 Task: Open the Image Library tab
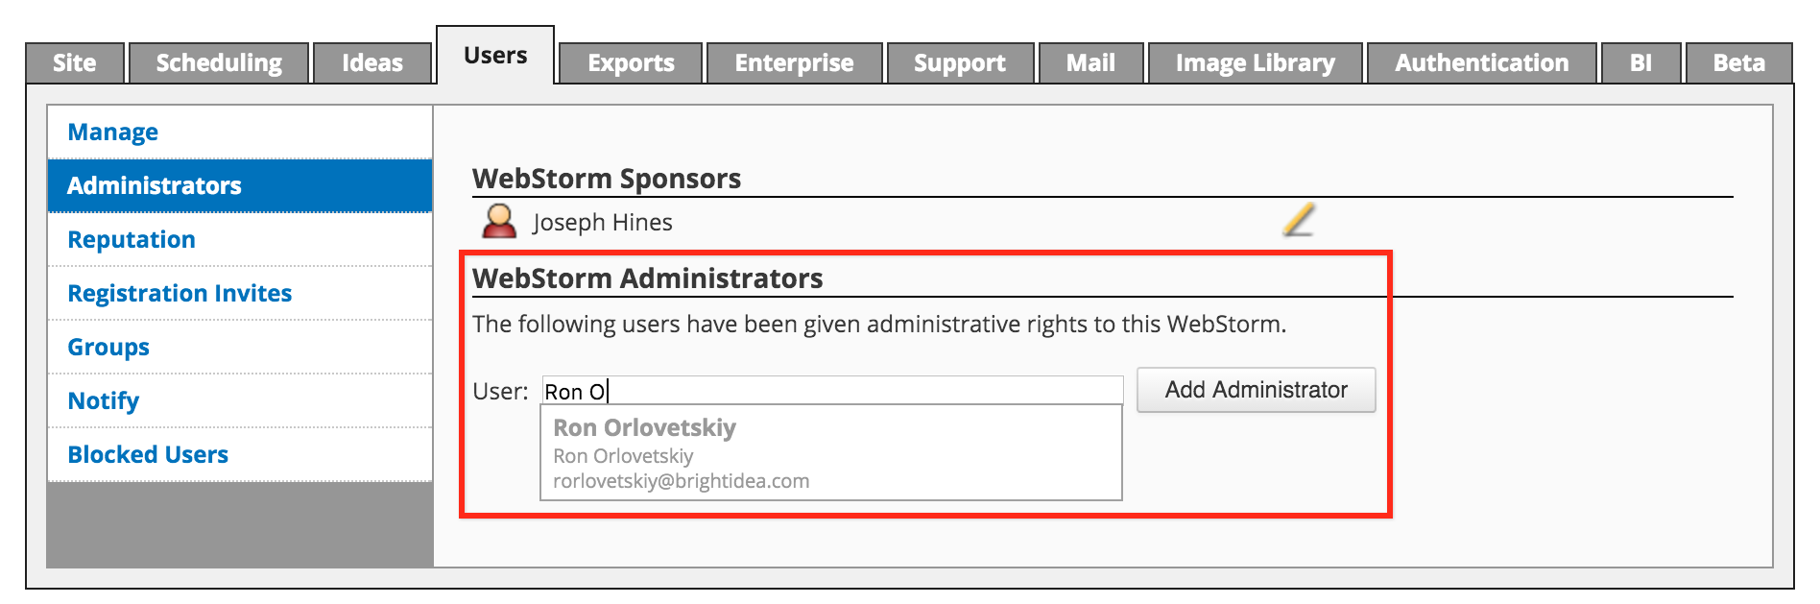point(1255,63)
